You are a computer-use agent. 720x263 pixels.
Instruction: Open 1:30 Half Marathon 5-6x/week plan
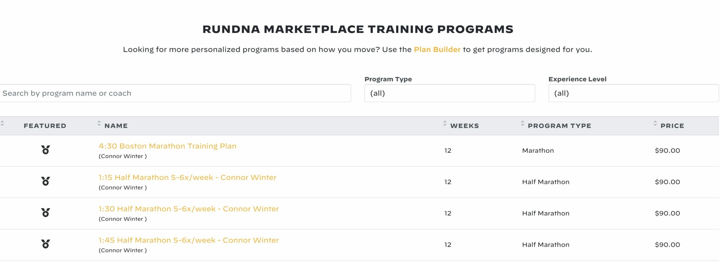pyautogui.click(x=189, y=209)
